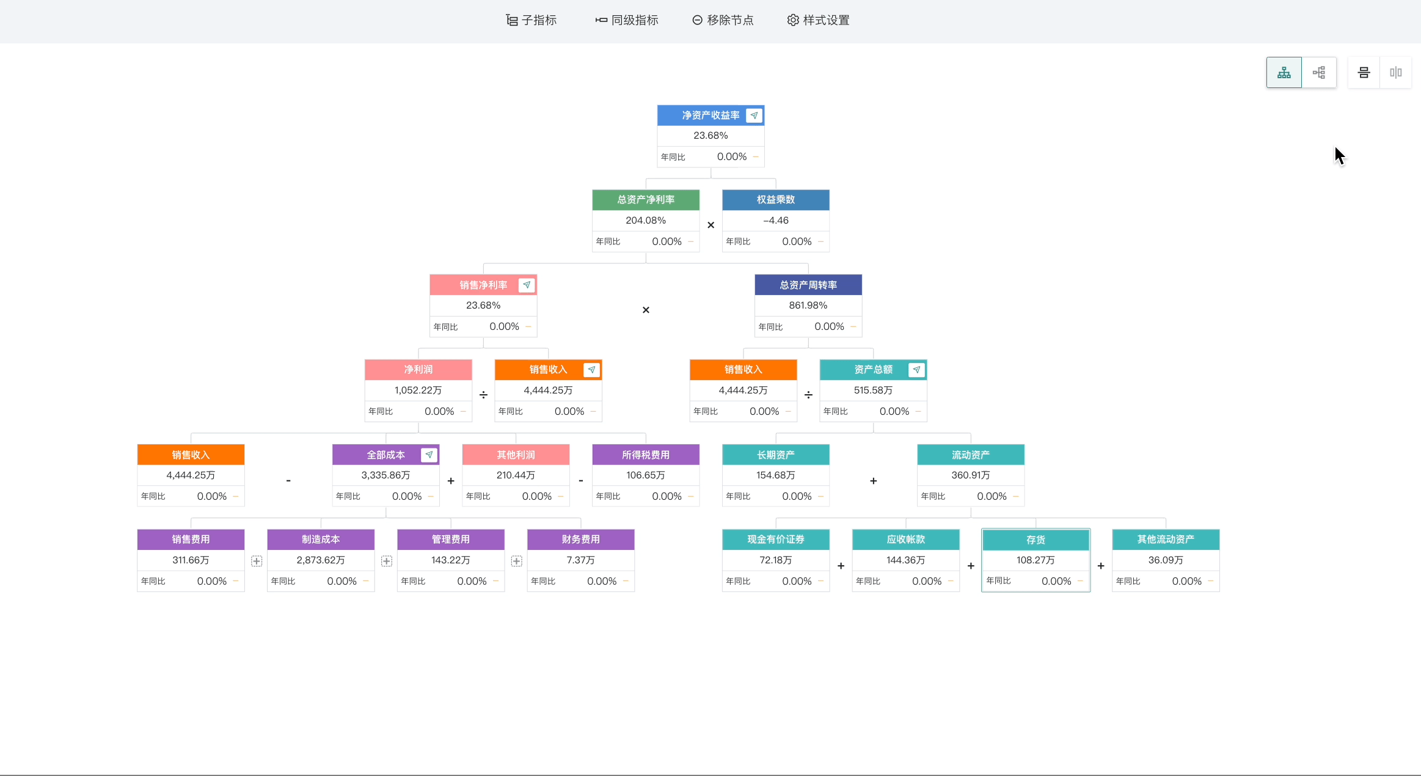This screenshot has width=1421, height=776.
Task: Click operator box between 制造成本 and 管理费用
Action: pyautogui.click(x=387, y=561)
